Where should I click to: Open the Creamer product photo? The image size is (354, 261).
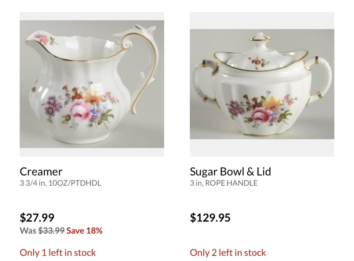point(92,84)
